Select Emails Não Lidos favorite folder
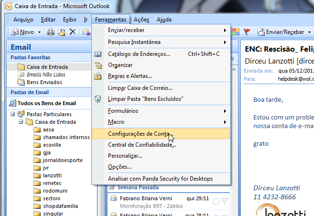Screen dimensions: 314x216 [x=46, y=75]
